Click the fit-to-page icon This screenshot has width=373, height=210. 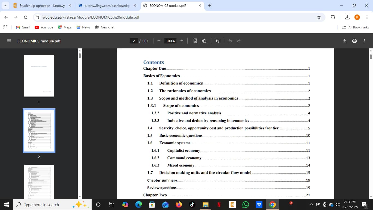click(x=195, y=41)
